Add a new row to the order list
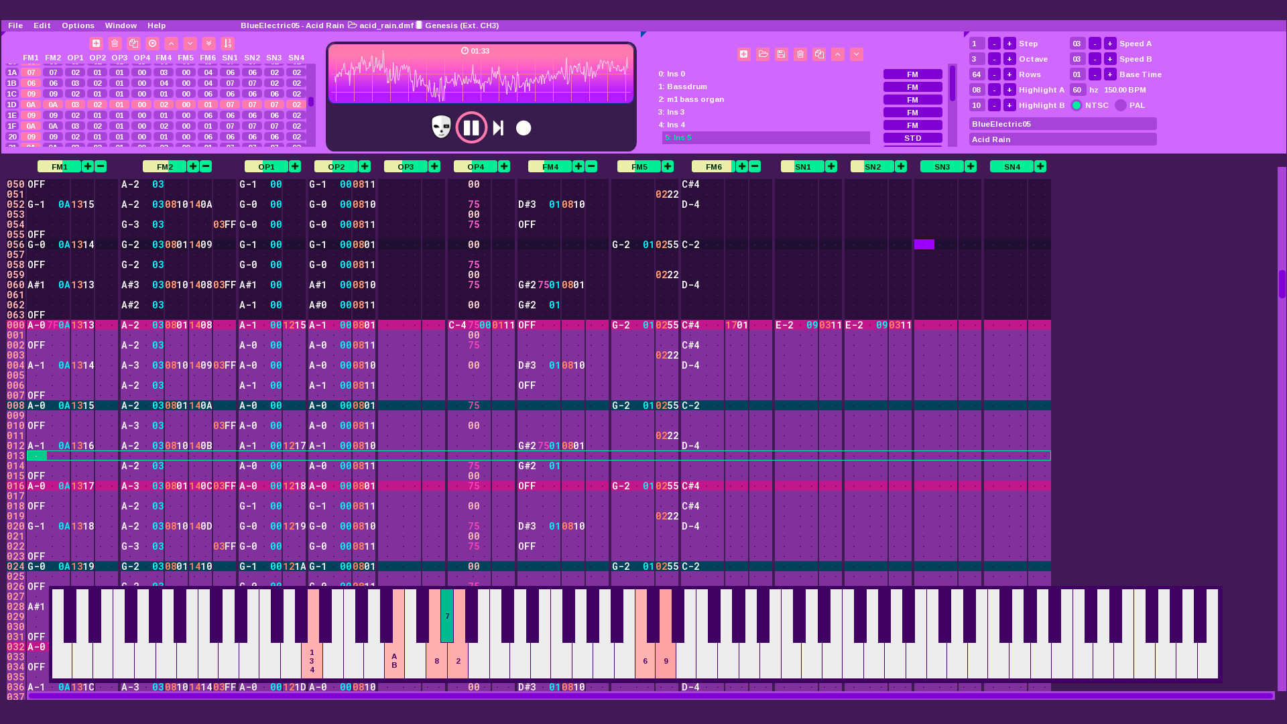 [97, 43]
